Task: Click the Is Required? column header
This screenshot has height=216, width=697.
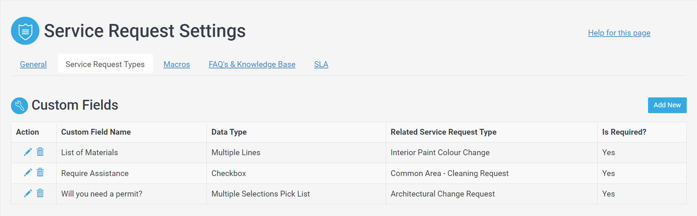Action: [x=624, y=132]
